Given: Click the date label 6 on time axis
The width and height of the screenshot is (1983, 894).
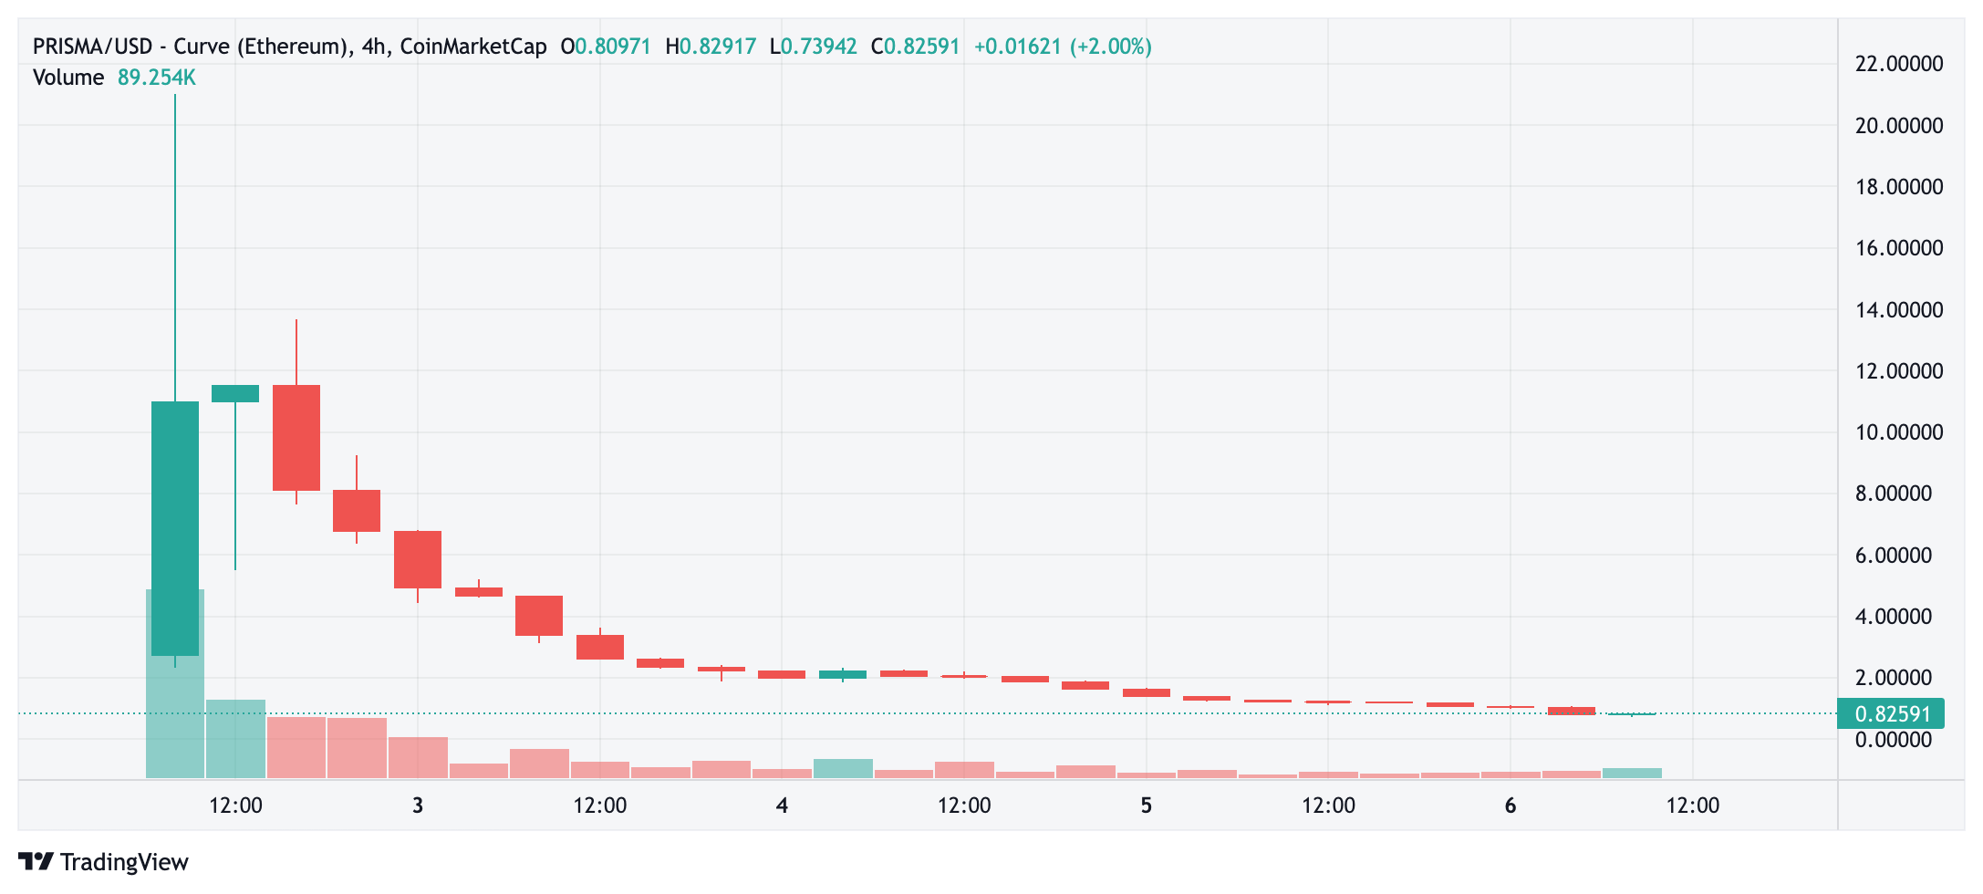Looking at the screenshot, I should (x=1511, y=806).
